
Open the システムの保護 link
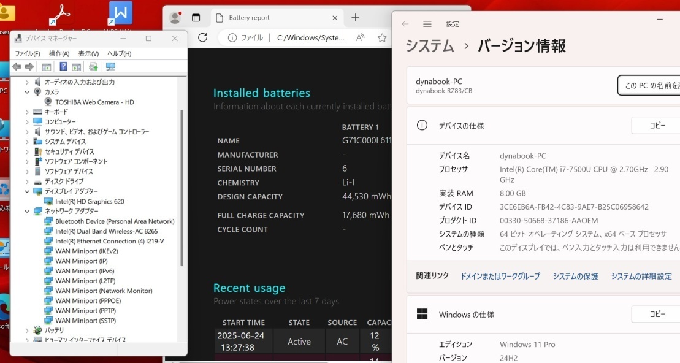pyautogui.click(x=575, y=276)
